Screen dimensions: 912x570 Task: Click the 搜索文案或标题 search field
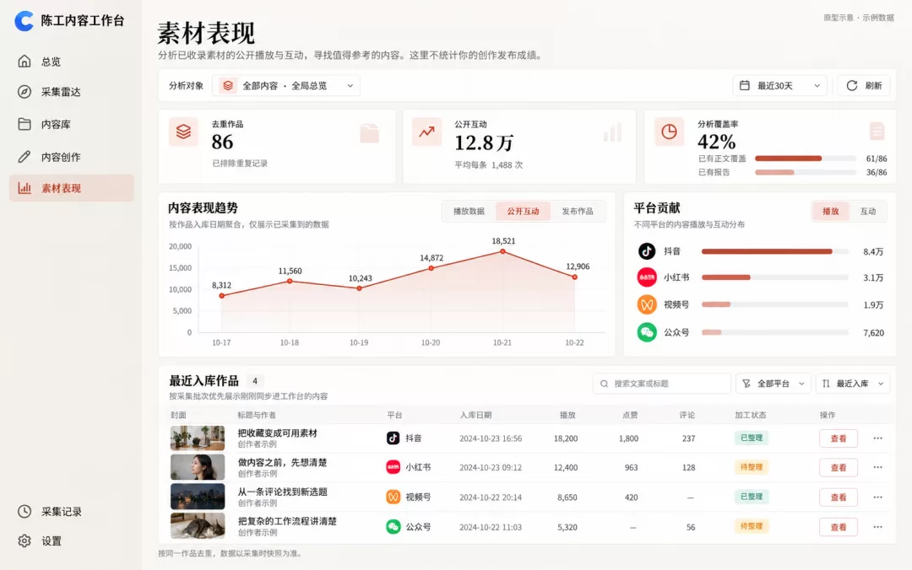coord(662,384)
